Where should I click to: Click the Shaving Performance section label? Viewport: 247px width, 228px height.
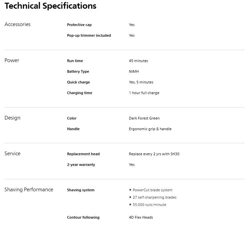point(29,190)
